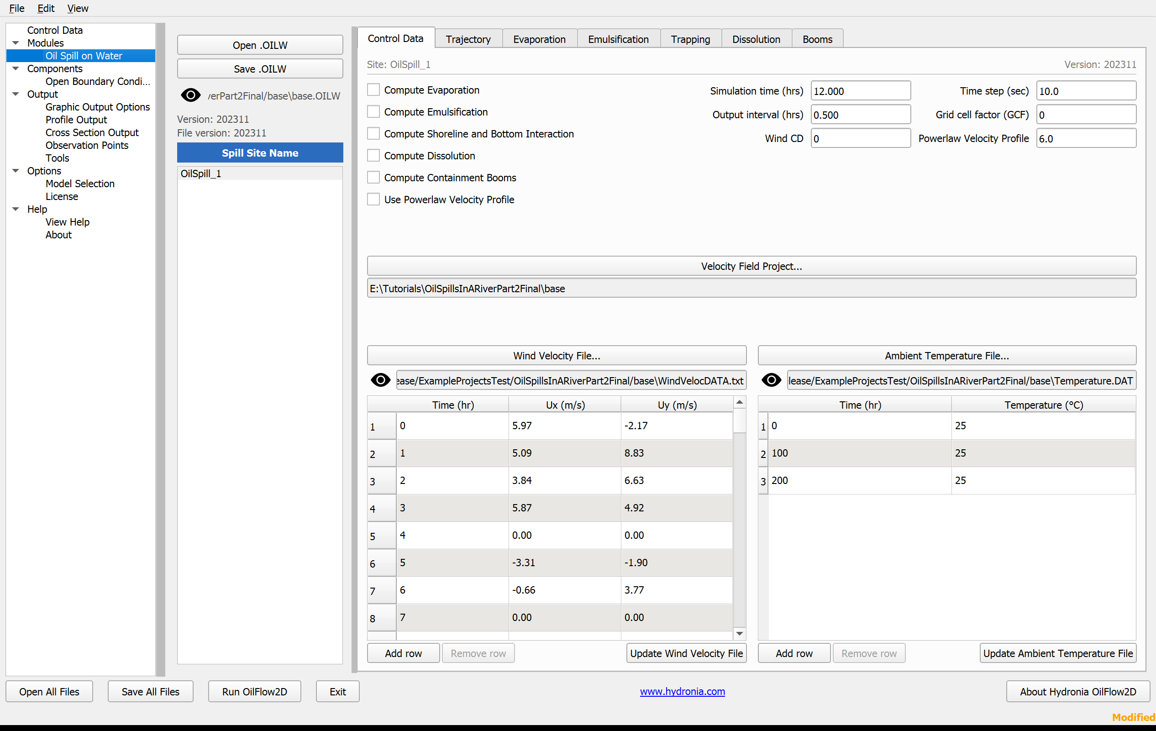Open the File menu
The image size is (1156, 731).
click(17, 8)
